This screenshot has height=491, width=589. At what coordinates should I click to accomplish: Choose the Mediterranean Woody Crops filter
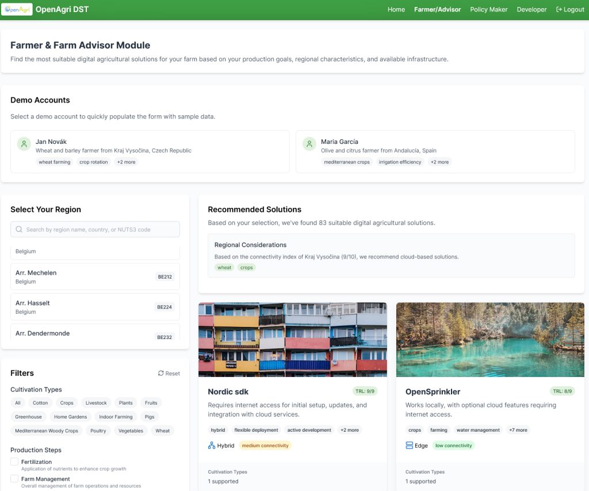47,431
